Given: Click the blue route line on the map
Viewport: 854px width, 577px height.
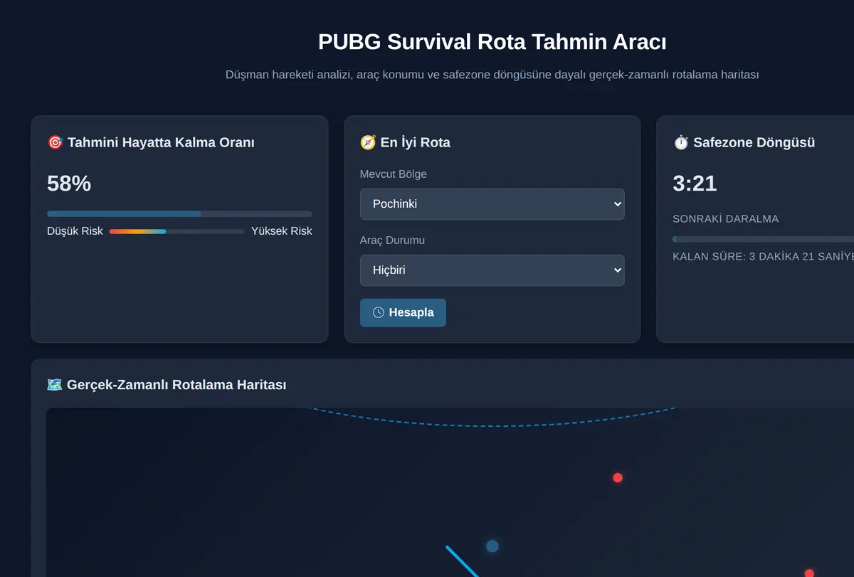Looking at the screenshot, I should 463,562.
